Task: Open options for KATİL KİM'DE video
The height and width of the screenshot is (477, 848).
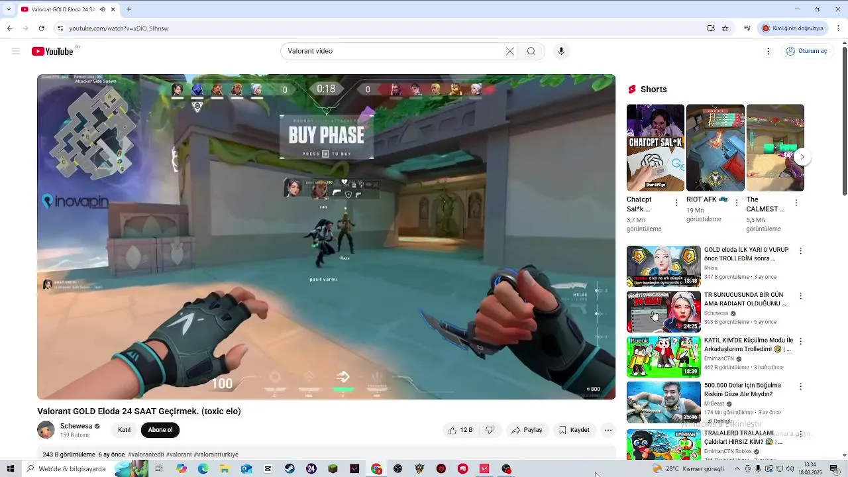Action: pyautogui.click(x=800, y=341)
